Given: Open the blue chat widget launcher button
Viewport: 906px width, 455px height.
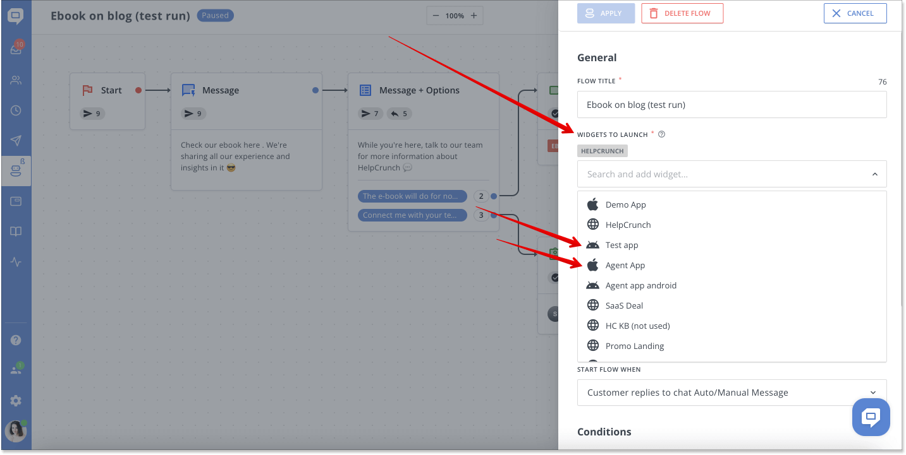Looking at the screenshot, I should 871,417.
